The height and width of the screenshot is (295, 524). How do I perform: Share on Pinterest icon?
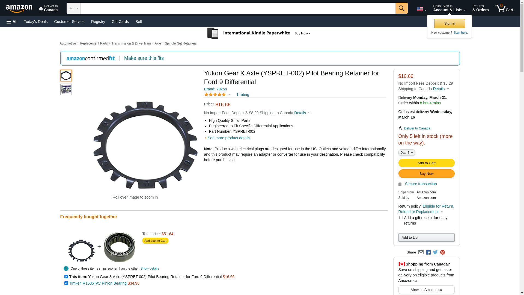442,252
